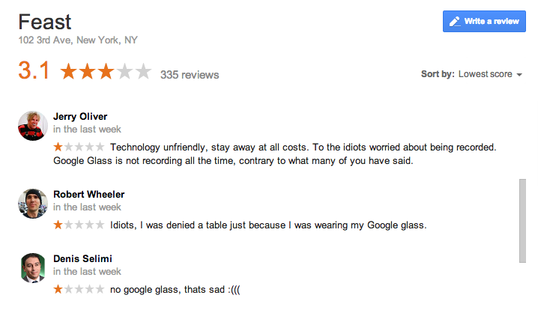
Task: Click the overall orange star rating
Action: (x=106, y=73)
